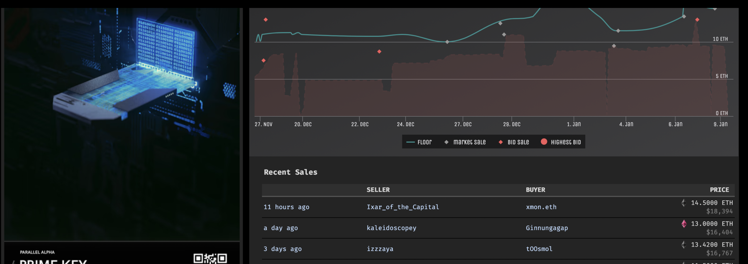Open seller Ixar_of_the_Capital's profile
This screenshot has width=748, height=264.
coord(403,207)
